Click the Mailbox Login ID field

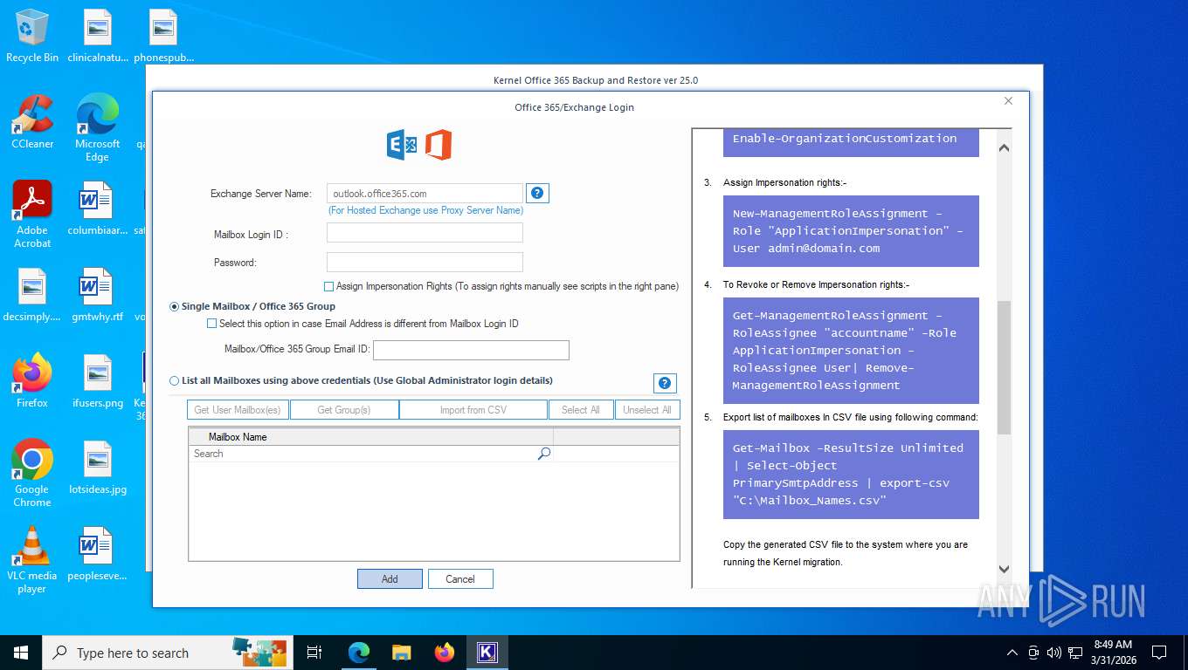(425, 232)
